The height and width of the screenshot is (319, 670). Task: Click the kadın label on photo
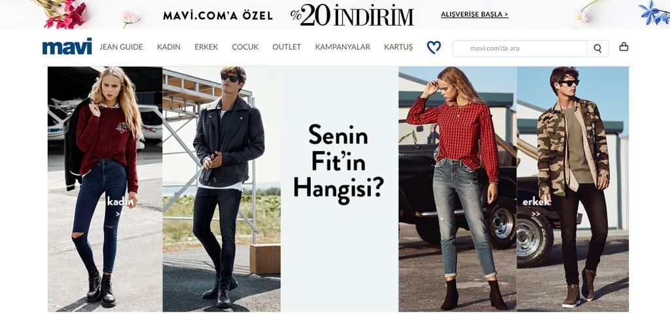point(120,201)
